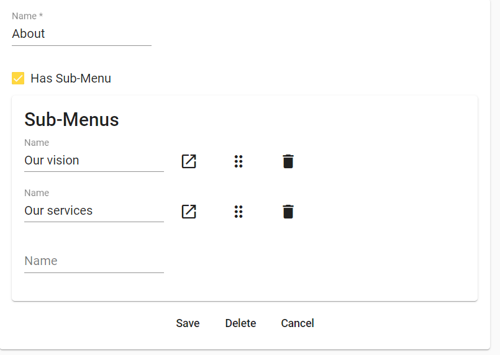Click the required Name * label

[x=27, y=16]
